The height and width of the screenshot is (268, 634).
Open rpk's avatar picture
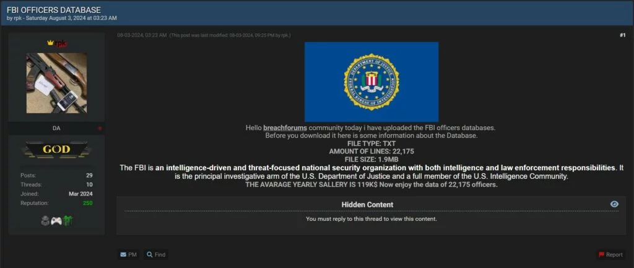coord(56,83)
